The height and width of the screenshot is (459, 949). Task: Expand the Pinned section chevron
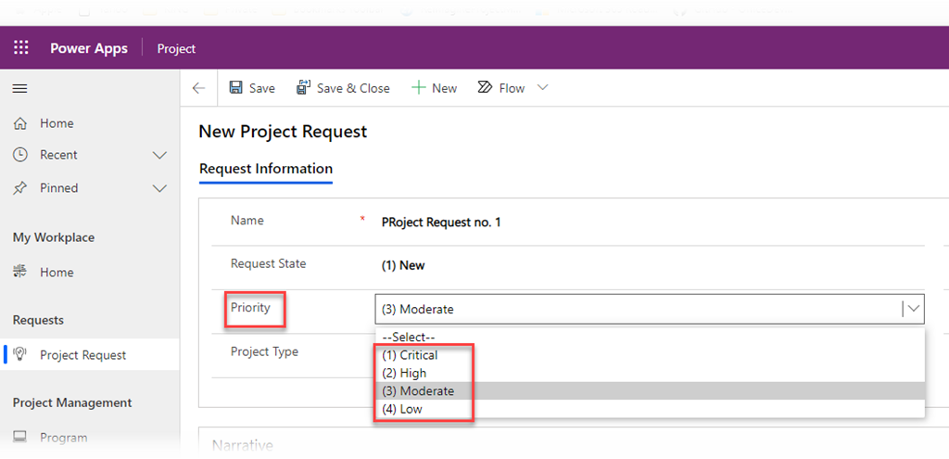point(159,188)
